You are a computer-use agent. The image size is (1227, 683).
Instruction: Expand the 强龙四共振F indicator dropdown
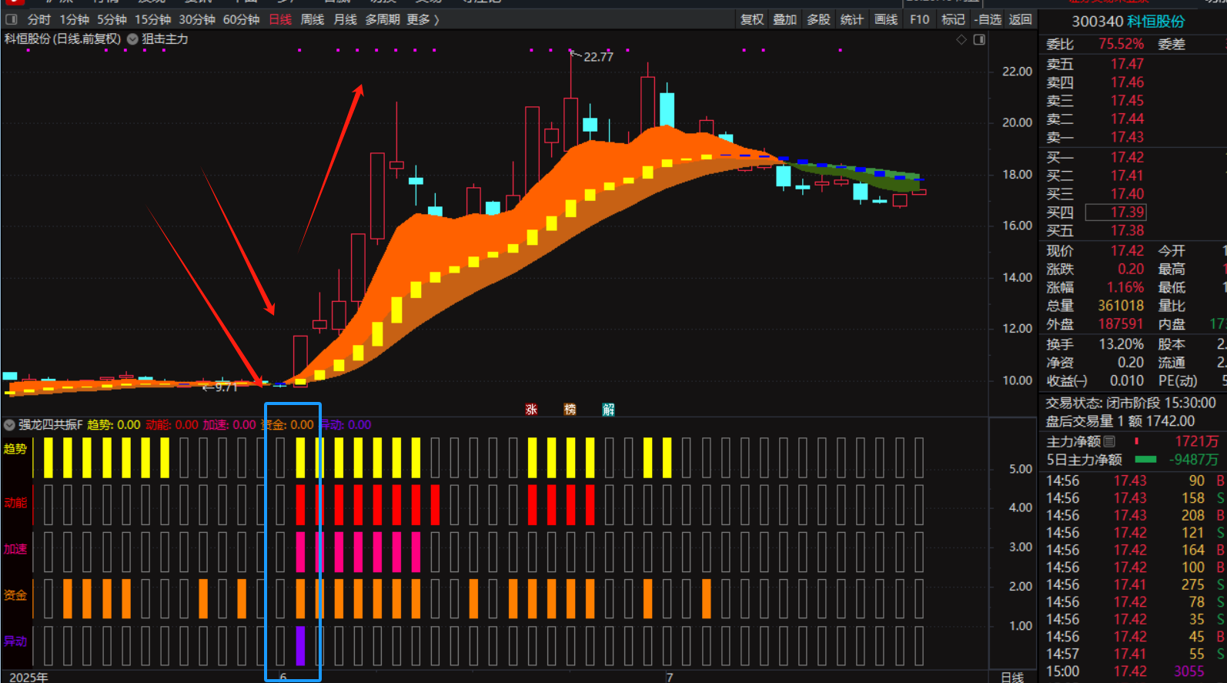[9, 425]
